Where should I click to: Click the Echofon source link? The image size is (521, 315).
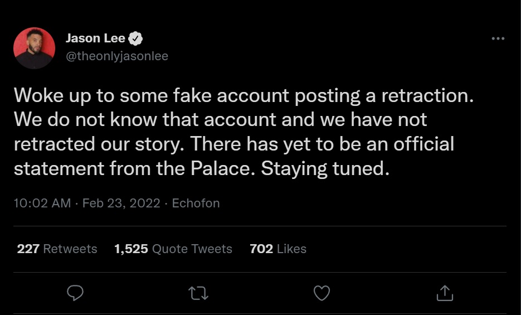pos(196,203)
